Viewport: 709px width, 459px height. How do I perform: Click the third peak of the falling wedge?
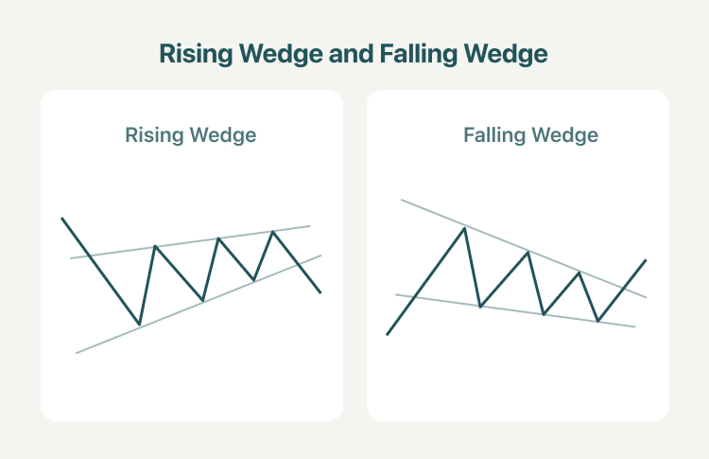click(x=579, y=273)
